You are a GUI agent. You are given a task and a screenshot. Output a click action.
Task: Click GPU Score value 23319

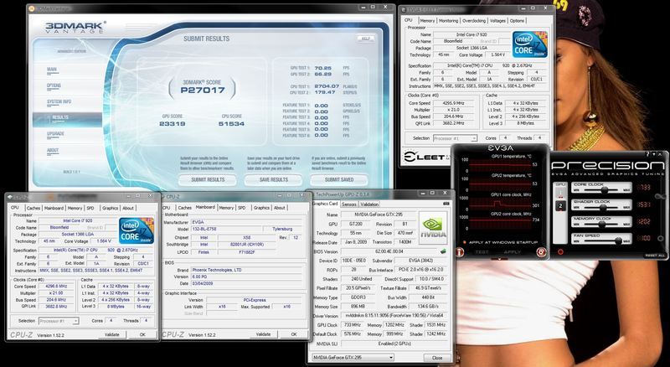point(173,124)
